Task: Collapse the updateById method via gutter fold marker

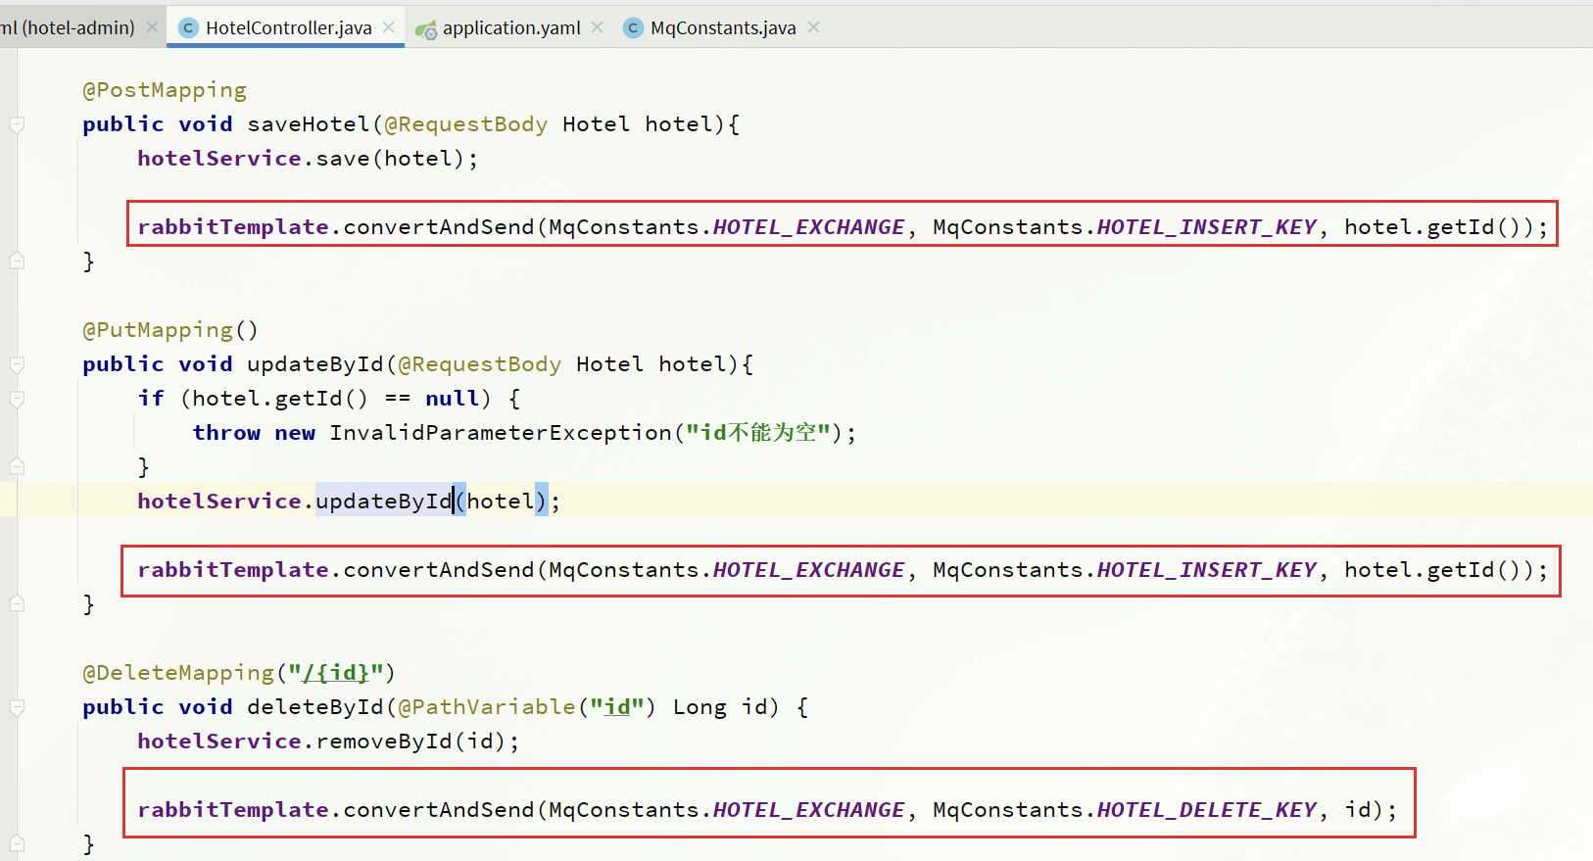Action: pos(17,364)
